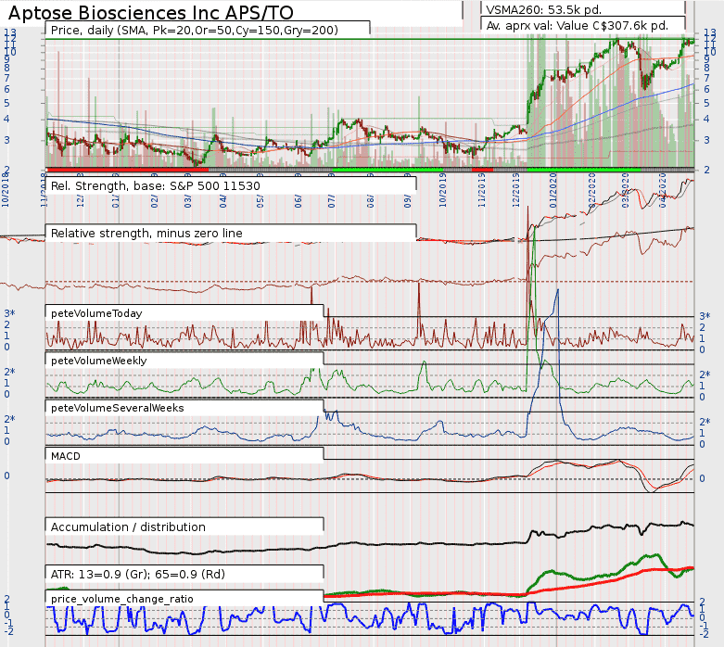The width and height of the screenshot is (724, 647).
Task: Select the 03/2020 date axis label
Action: click(x=625, y=189)
